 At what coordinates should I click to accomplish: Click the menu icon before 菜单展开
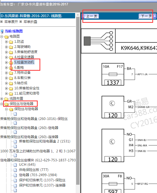(x=2, y=22)
